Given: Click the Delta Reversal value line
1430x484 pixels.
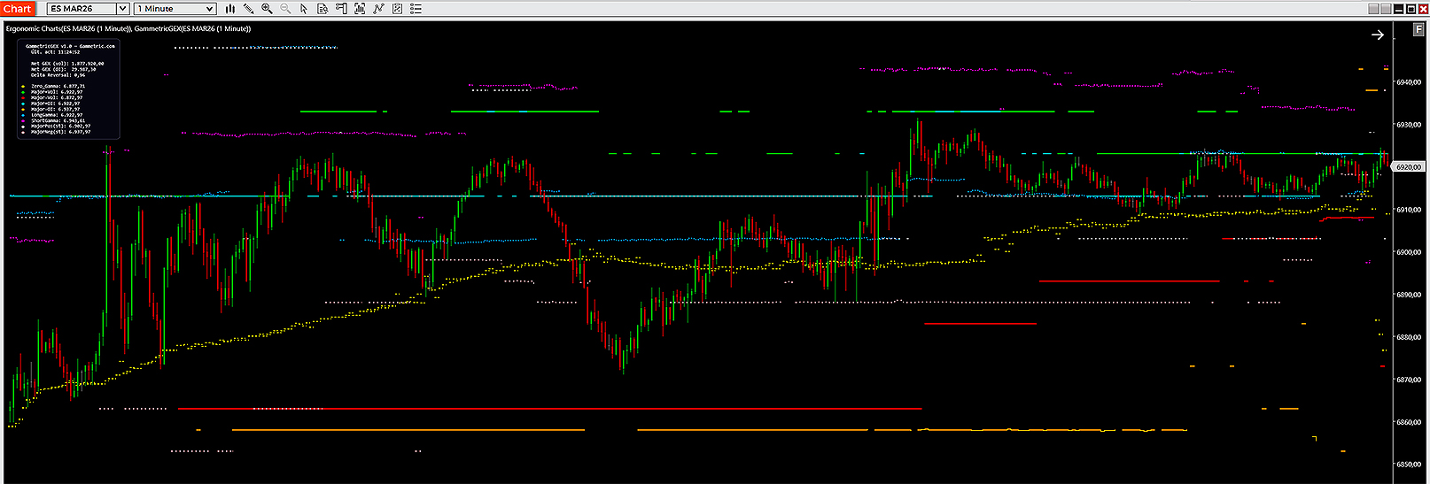Looking at the screenshot, I should 58,75.
